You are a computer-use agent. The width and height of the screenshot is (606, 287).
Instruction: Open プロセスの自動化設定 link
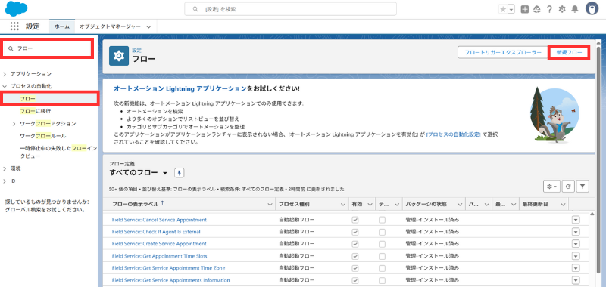[453, 134]
